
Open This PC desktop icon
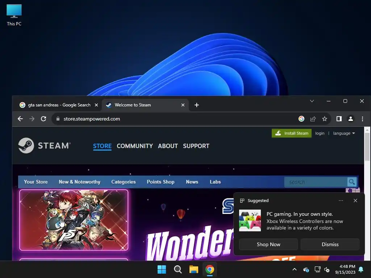[14, 15]
